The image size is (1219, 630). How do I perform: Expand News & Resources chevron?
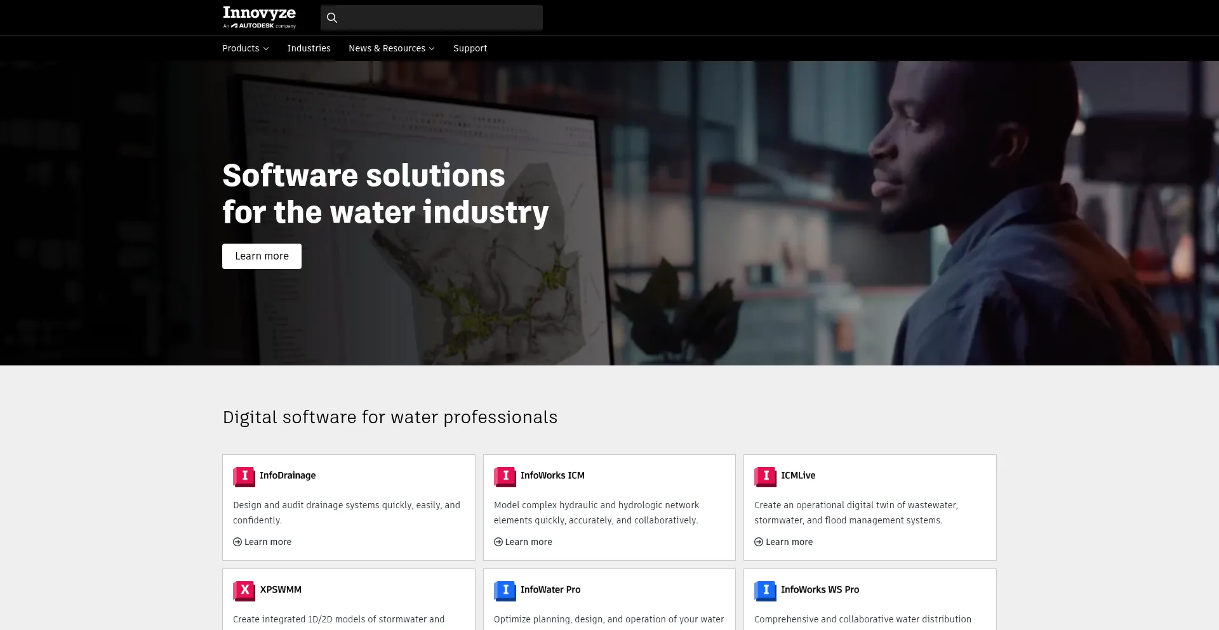(x=432, y=49)
